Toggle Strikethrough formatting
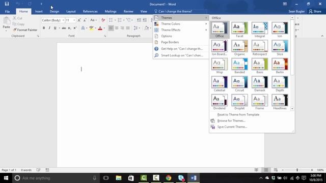 pos(64,28)
